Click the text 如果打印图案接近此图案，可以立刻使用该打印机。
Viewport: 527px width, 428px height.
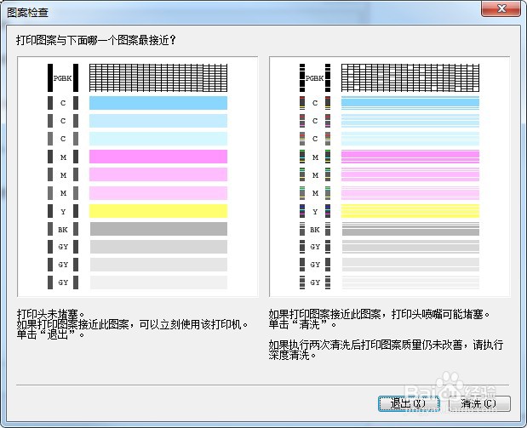[133, 324]
